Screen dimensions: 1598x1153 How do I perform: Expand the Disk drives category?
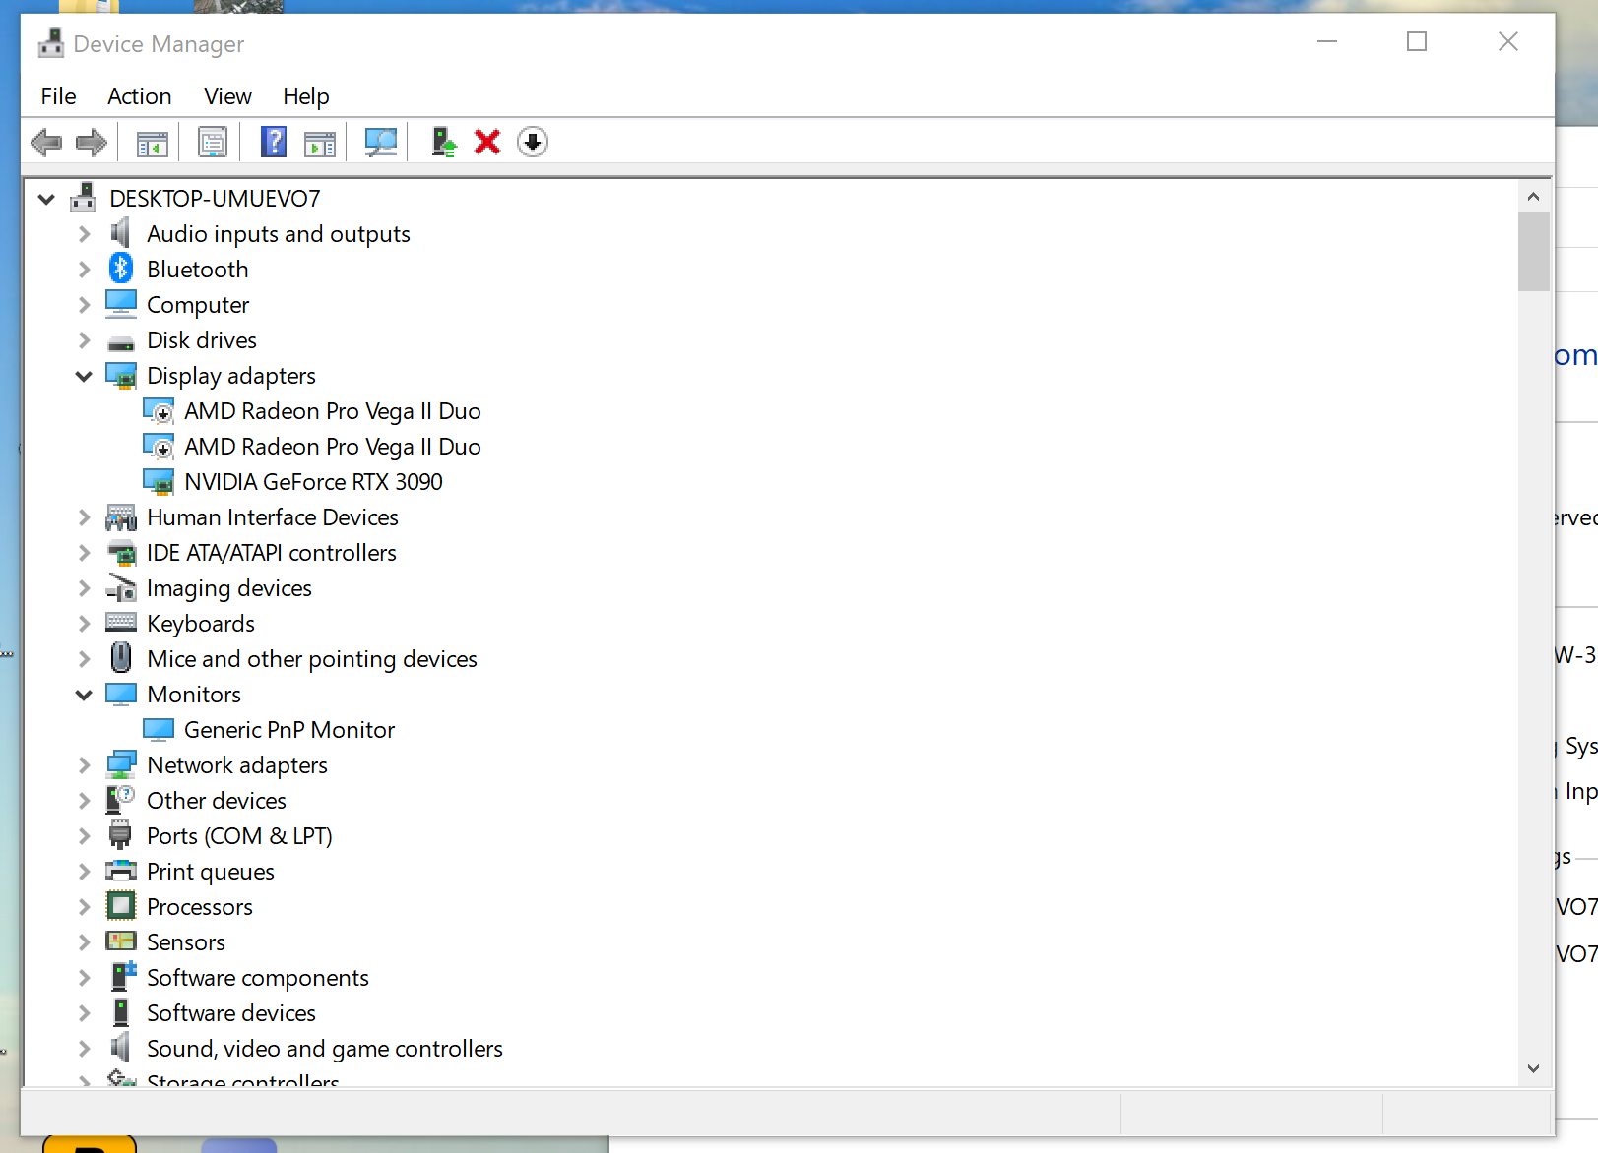click(85, 340)
